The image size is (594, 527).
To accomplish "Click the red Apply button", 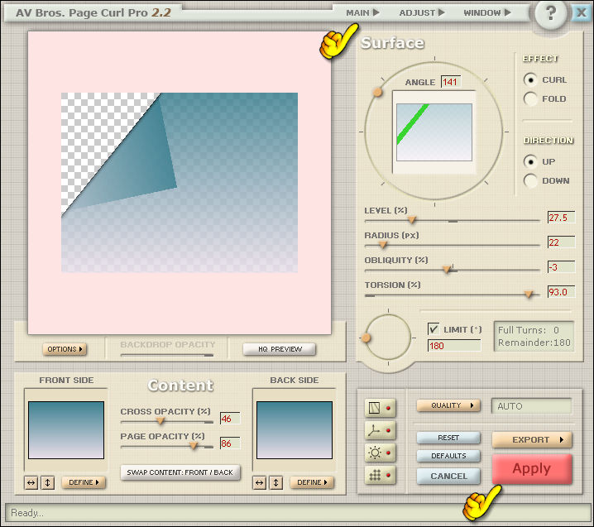I will pos(532,468).
